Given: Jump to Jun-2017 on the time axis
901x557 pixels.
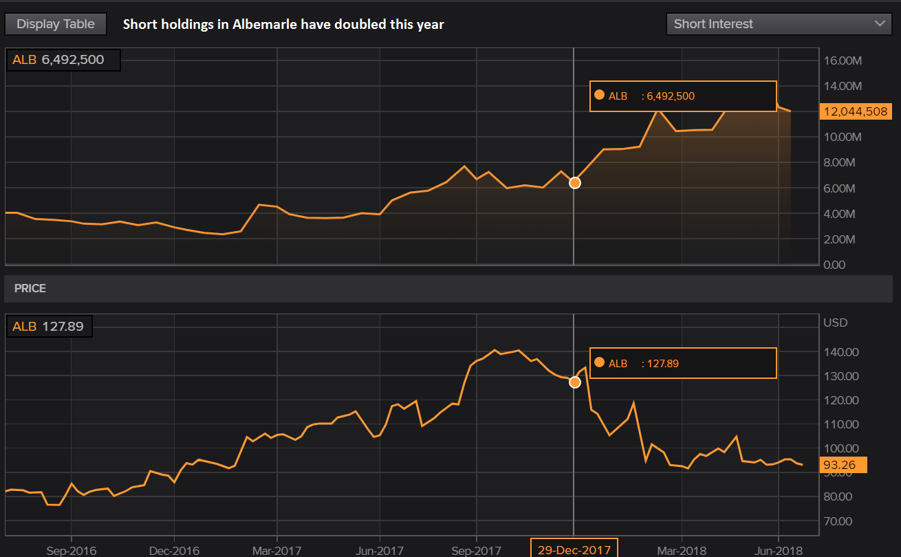Looking at the screenshot, I should pos(380,551).
